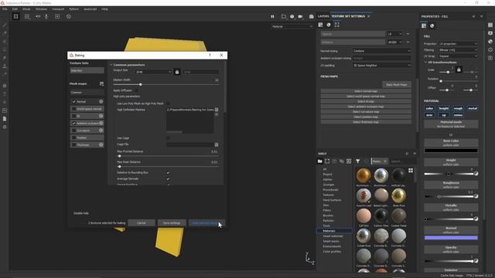Pause engine computation icon in toolbar
495x278 pixels.
[272, 16]
